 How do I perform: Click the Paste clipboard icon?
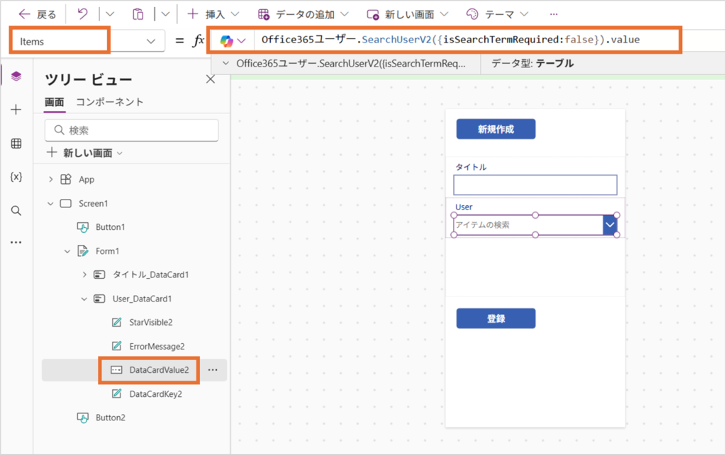(138, 14)
